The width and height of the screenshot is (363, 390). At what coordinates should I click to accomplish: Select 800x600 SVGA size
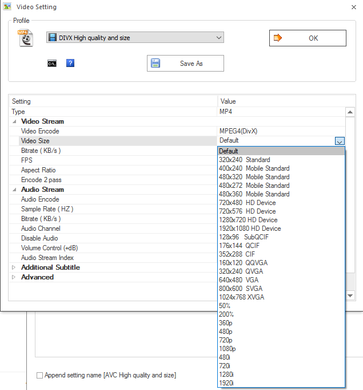tap(281, 289)
